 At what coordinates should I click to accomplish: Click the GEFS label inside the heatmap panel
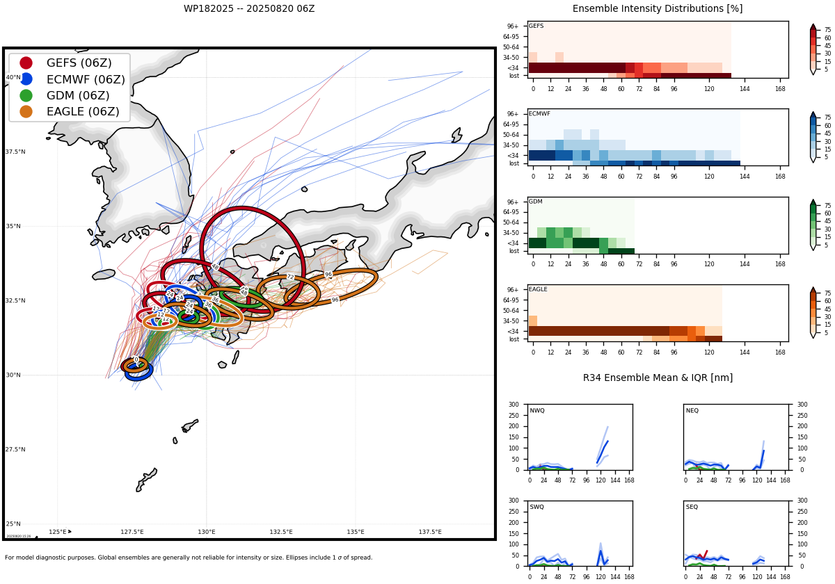(x=536, y=26)
